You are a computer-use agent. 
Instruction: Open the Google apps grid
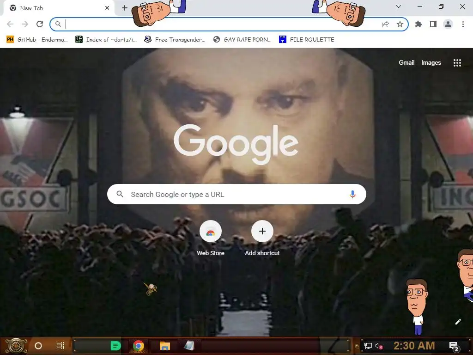457,62
